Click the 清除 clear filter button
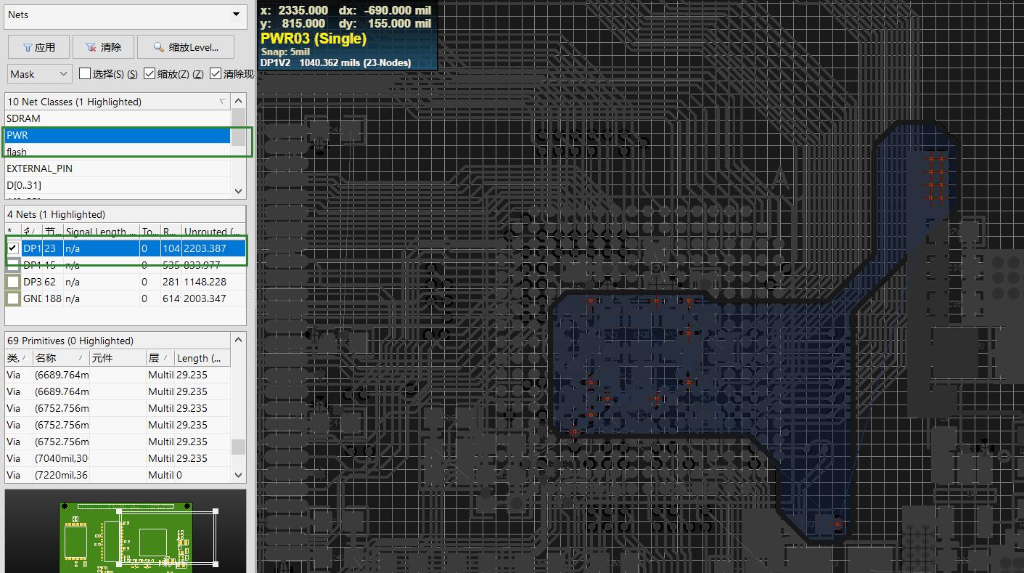Viewport: 1024px width, 573px height. click(104, 47)
